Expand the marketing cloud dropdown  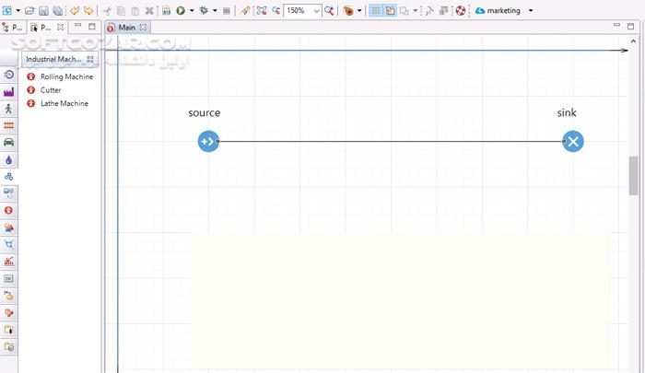(x=531, y=11)
